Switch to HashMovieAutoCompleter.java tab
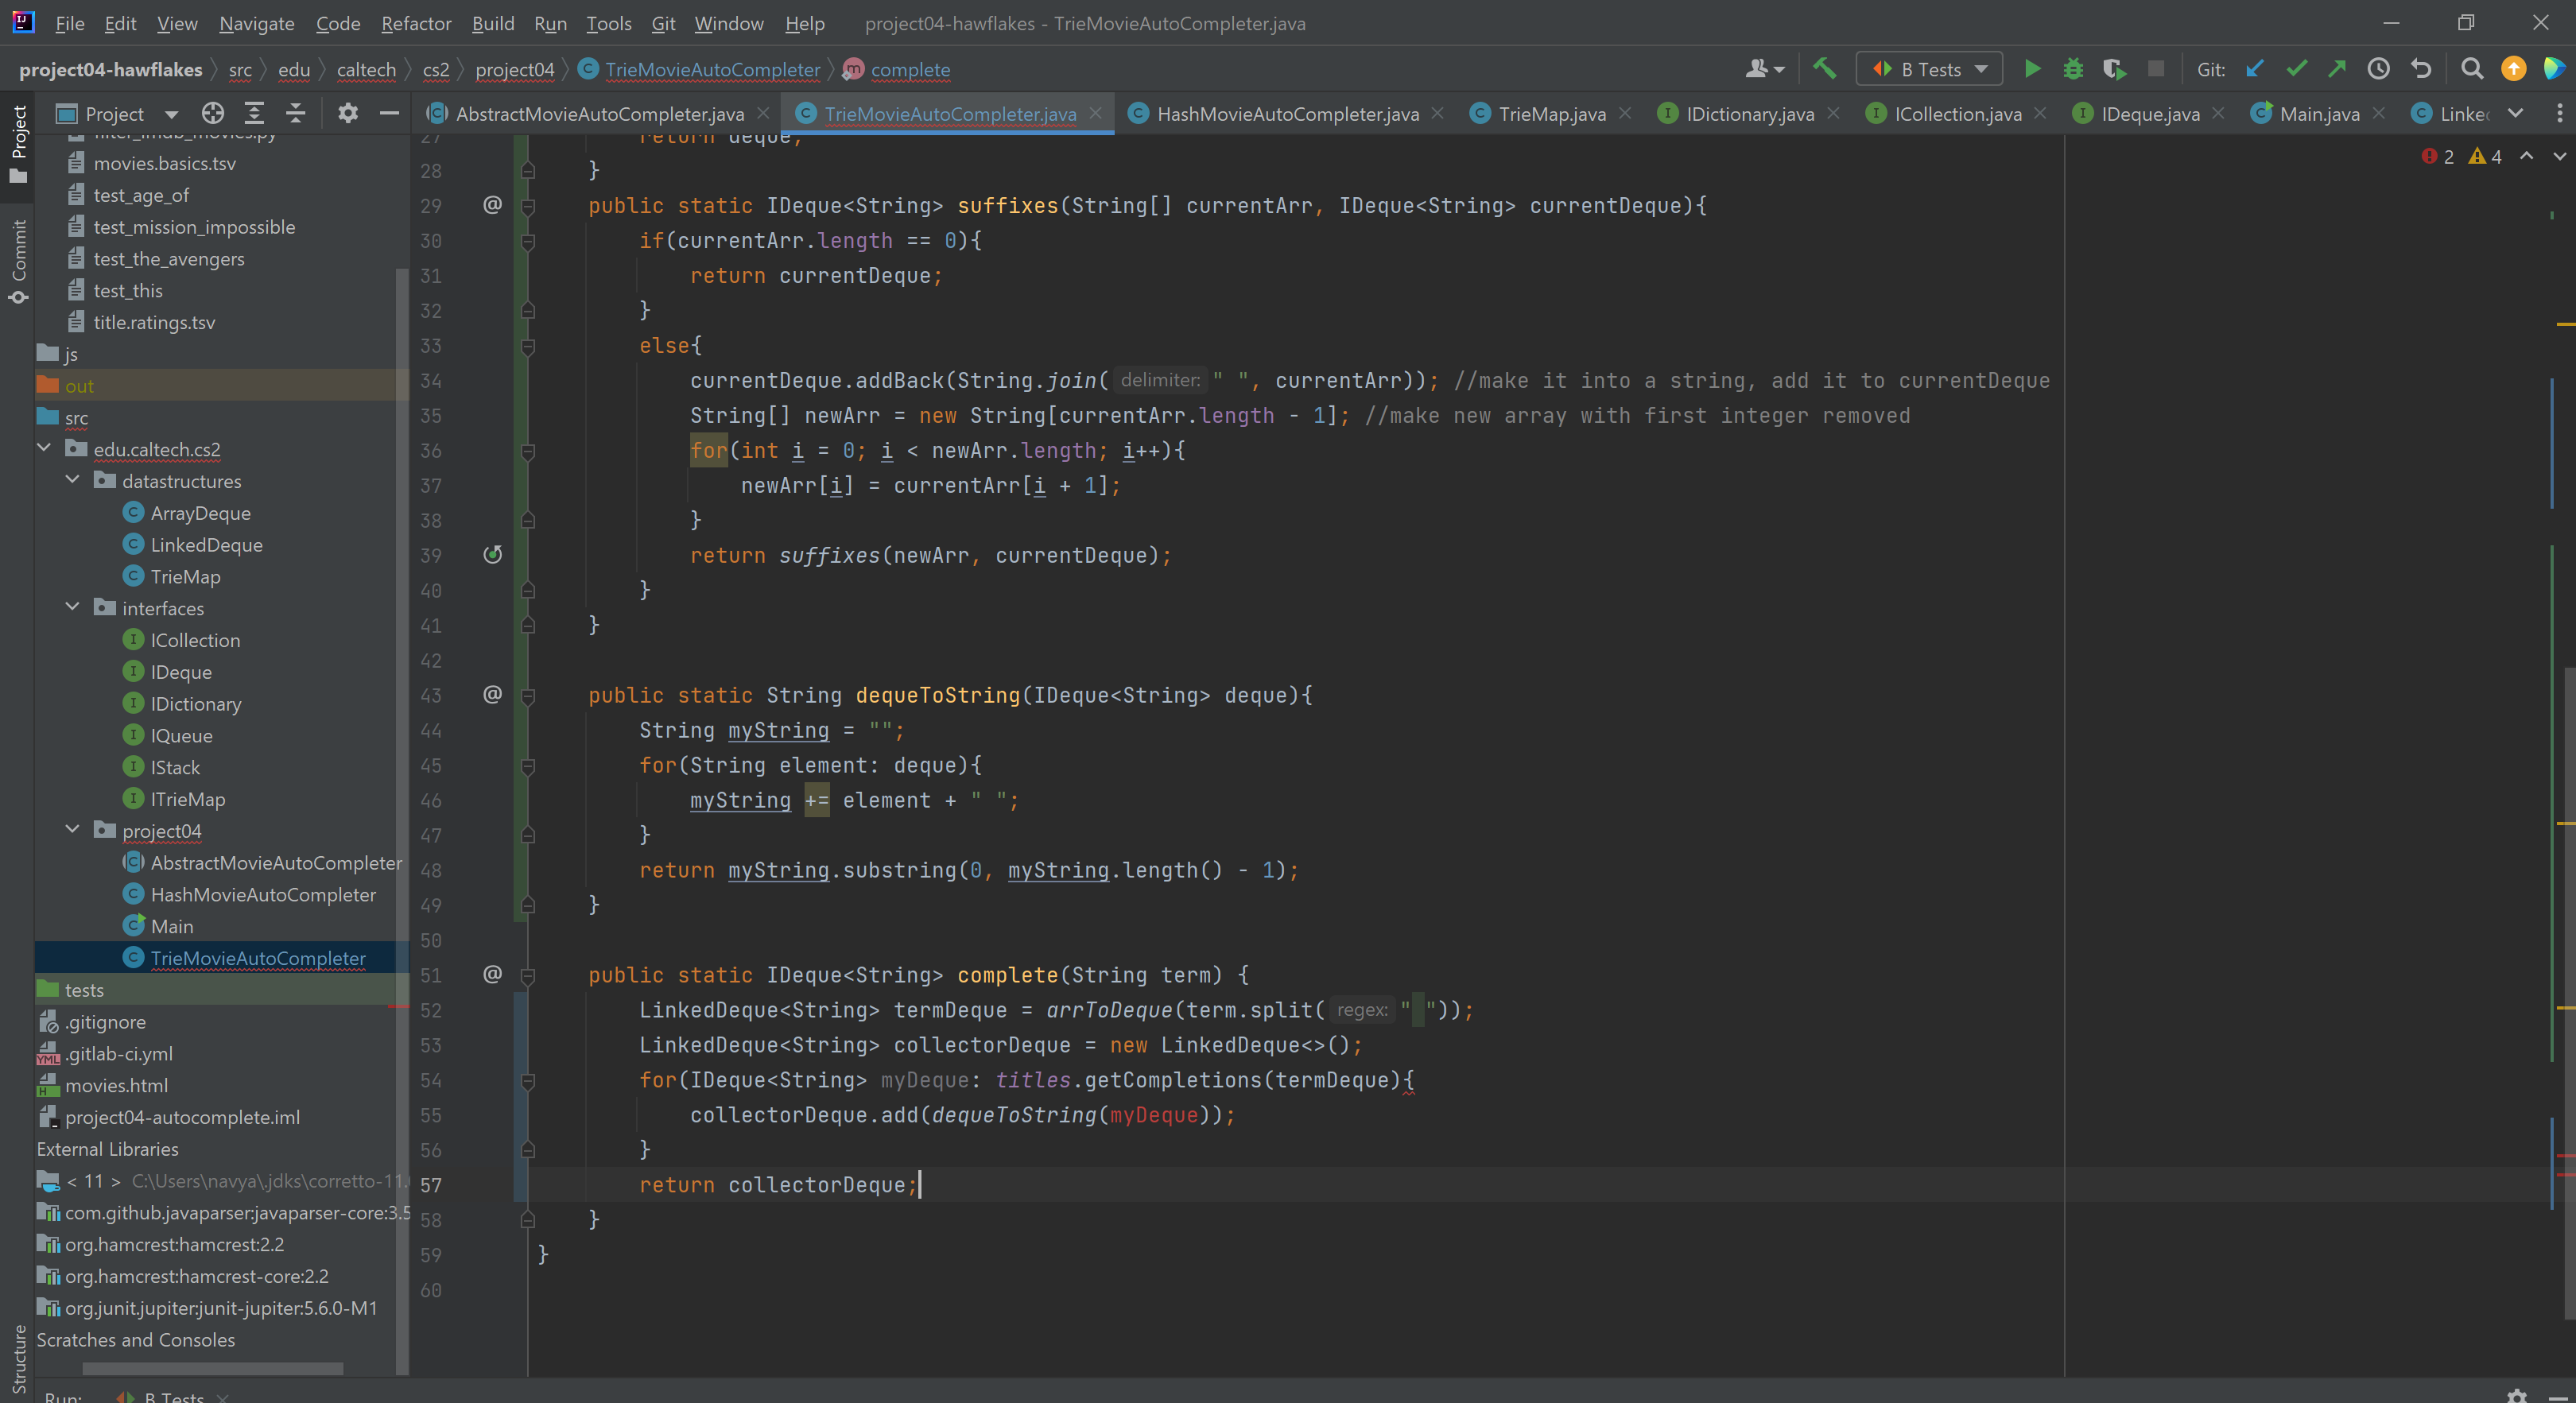2576x1403 pixels. (x=1287, y=114)
